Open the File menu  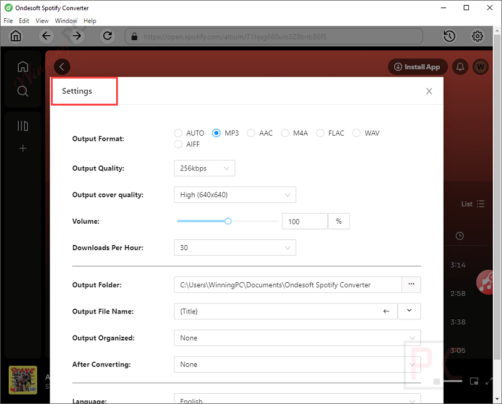tap(8, 21)
